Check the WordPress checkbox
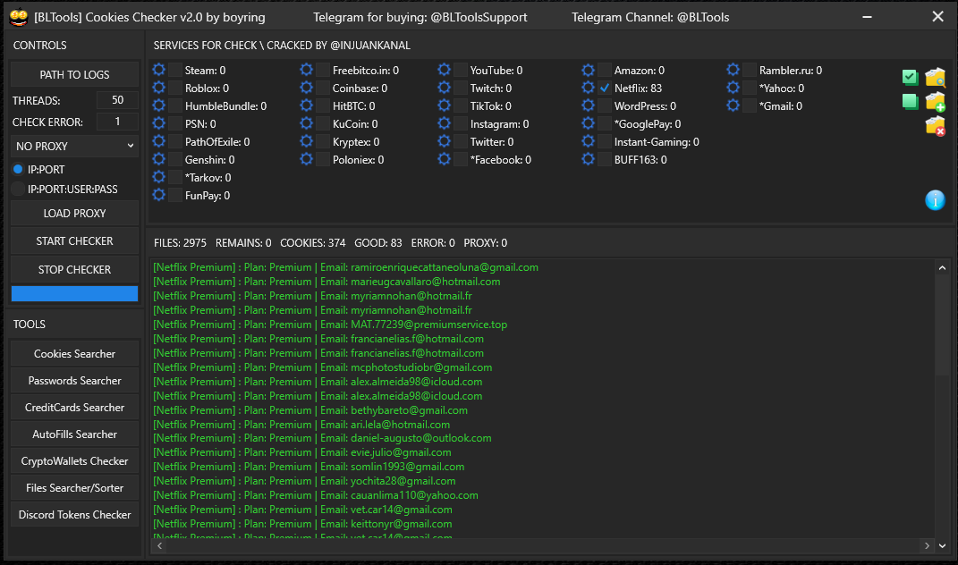The width and height of the screenshot is (958, 565). click(605, 105)
